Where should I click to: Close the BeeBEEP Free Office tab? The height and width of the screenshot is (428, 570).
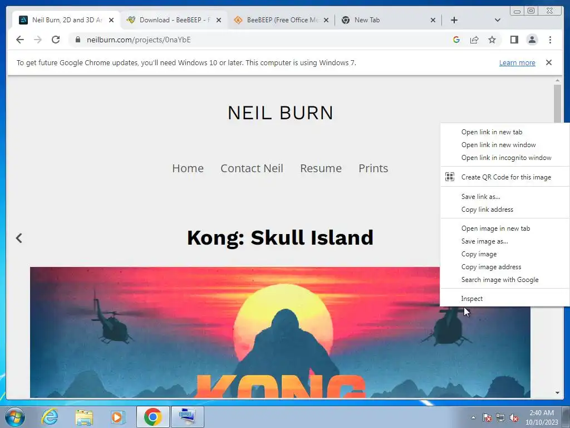click(326, 20)
